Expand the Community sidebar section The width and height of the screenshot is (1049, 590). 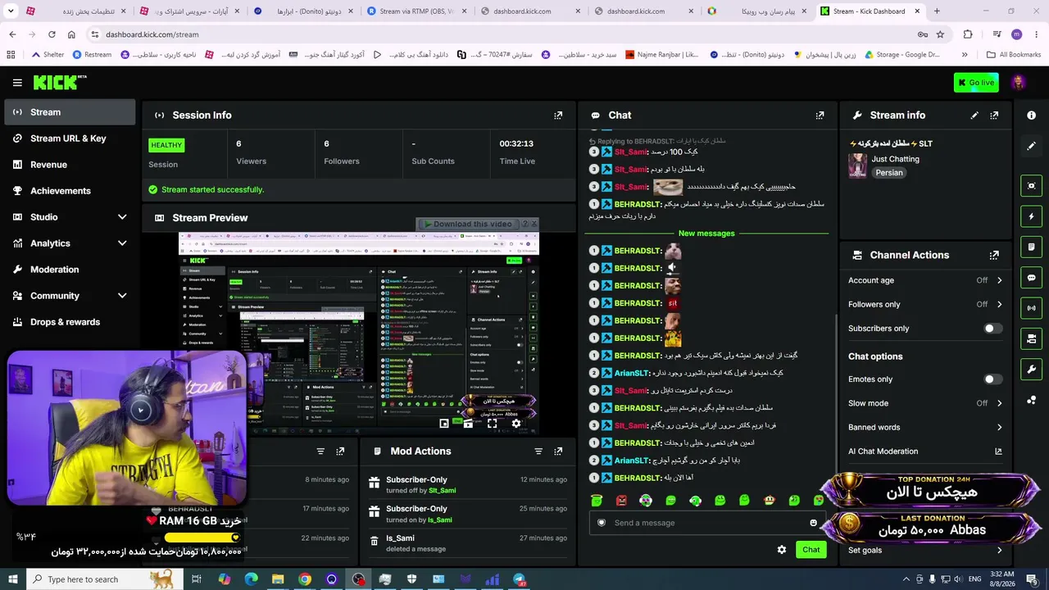[x=69, y=296]
